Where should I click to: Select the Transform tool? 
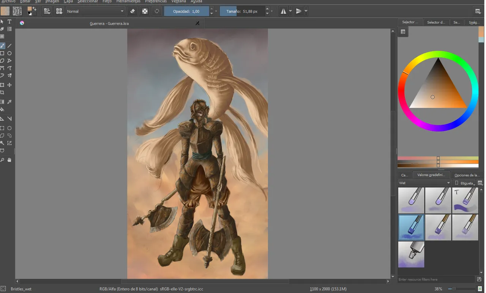point(2,85)
